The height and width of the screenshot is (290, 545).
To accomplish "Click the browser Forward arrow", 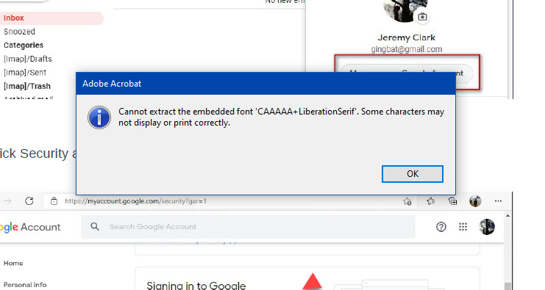I will (7, 201).
